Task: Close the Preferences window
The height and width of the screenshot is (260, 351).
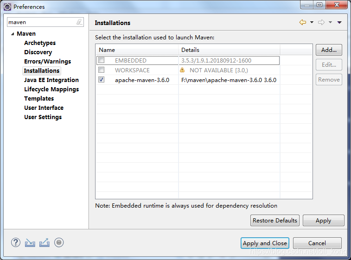Action: point(337,5)
